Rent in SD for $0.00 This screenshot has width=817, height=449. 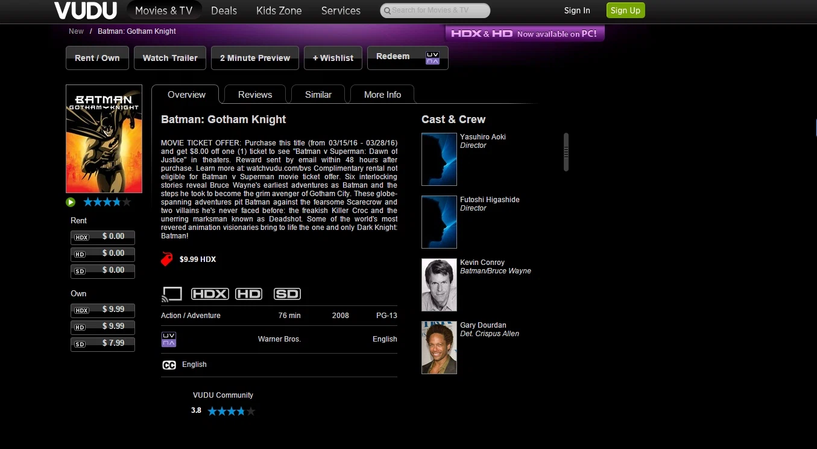103,271
